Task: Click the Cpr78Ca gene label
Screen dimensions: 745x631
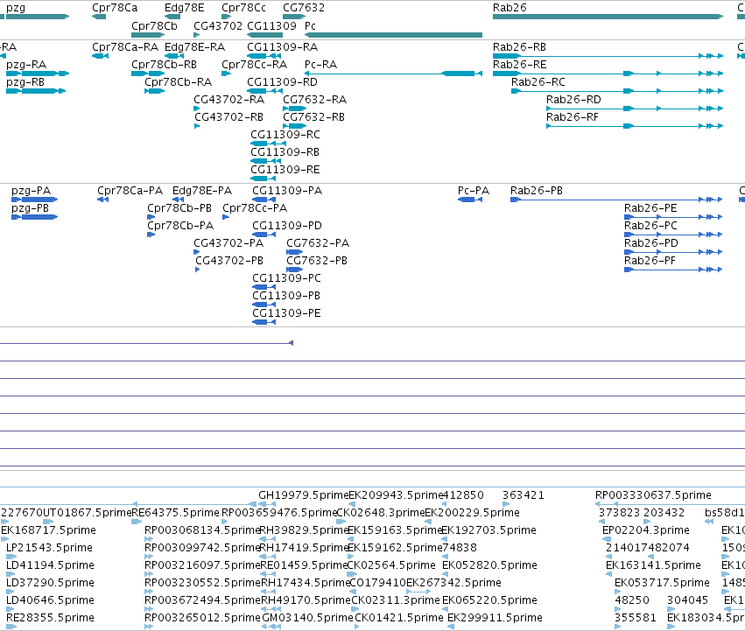Action: click(x=115, y=8)
